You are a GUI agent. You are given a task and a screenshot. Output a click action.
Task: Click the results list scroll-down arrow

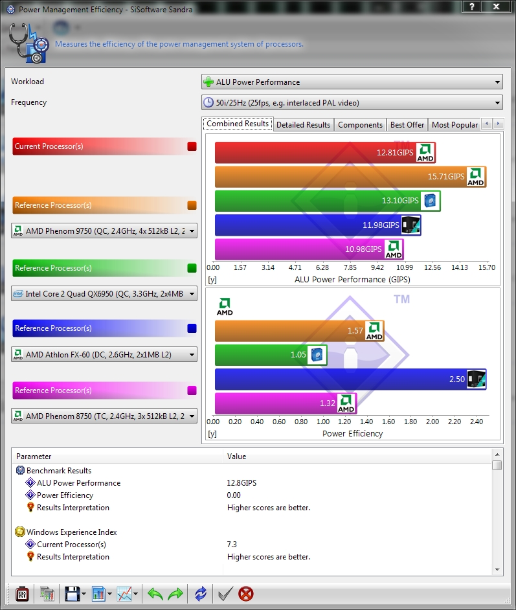click(497, 570)
